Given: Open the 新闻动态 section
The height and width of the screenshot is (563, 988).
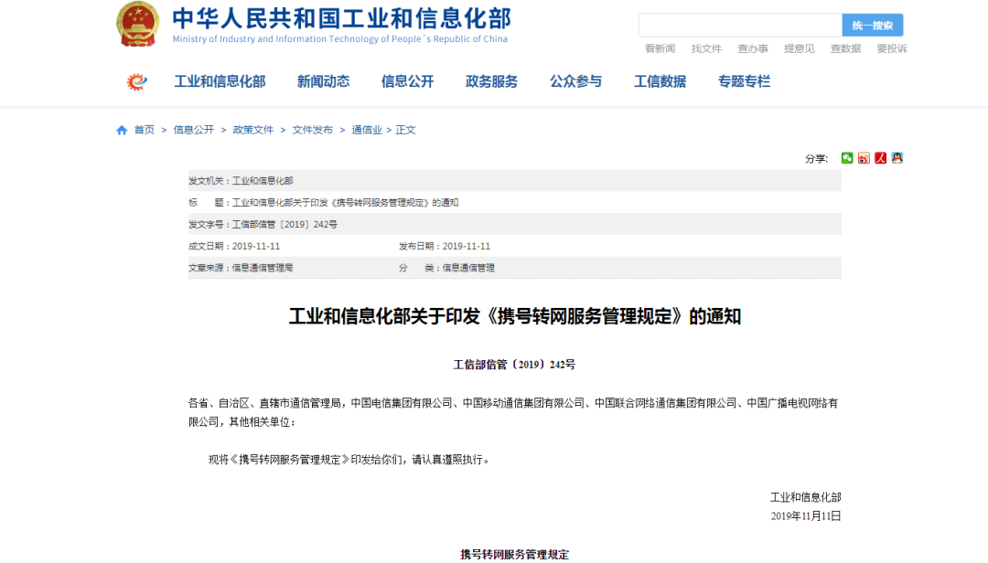Looking at the screenshot, I should (323, 81).
